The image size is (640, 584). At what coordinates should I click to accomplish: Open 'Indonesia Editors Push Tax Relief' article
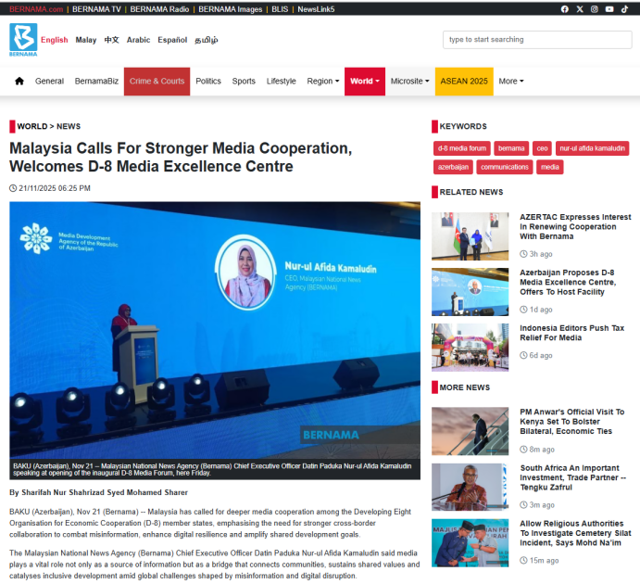[572, 333]
